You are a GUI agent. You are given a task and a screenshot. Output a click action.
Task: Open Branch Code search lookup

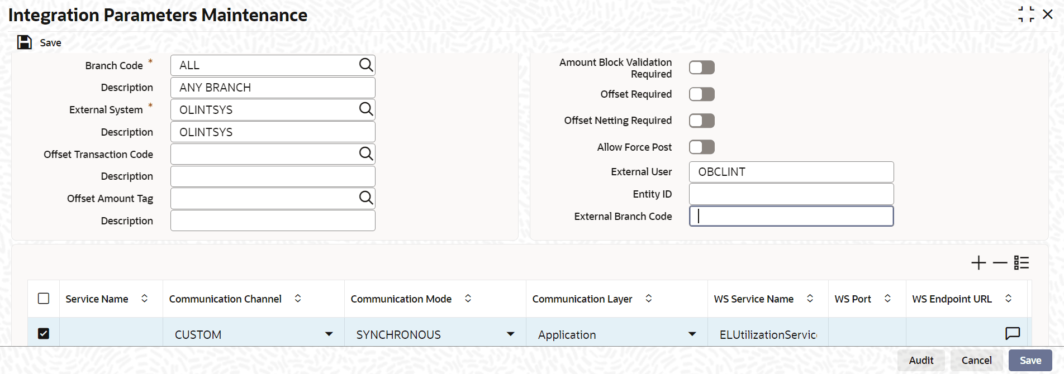point(365,65)
